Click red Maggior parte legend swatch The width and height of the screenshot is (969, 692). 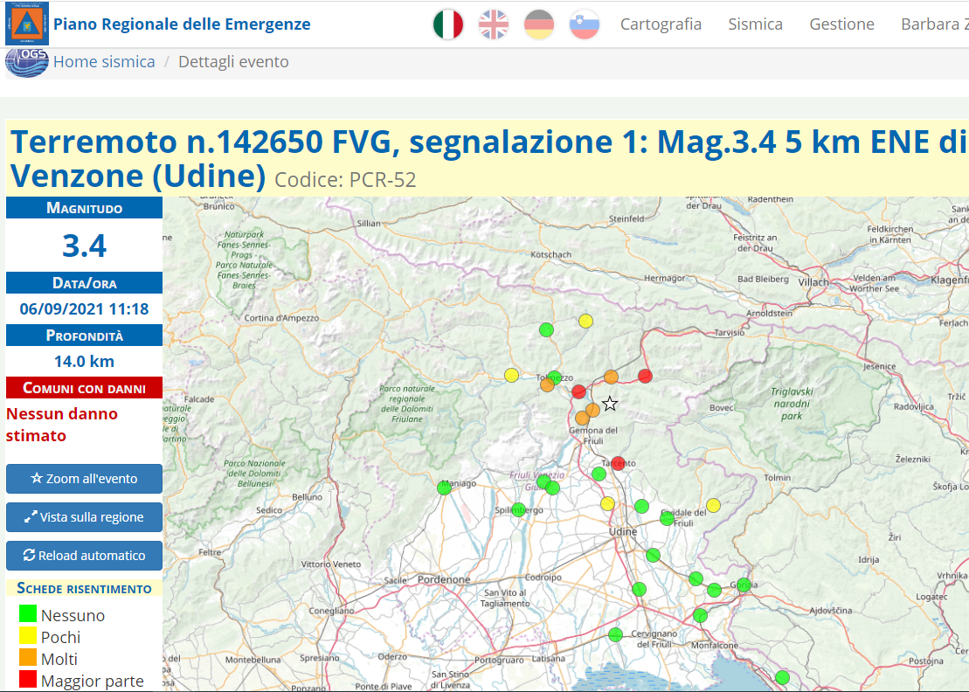28,680
